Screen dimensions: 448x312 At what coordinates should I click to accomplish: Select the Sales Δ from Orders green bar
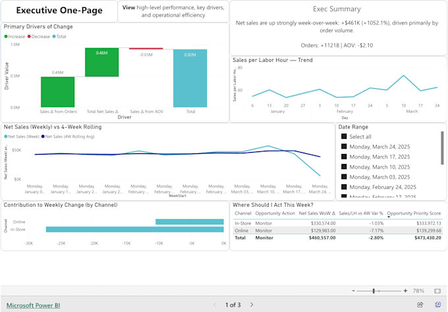pos(58,92)
